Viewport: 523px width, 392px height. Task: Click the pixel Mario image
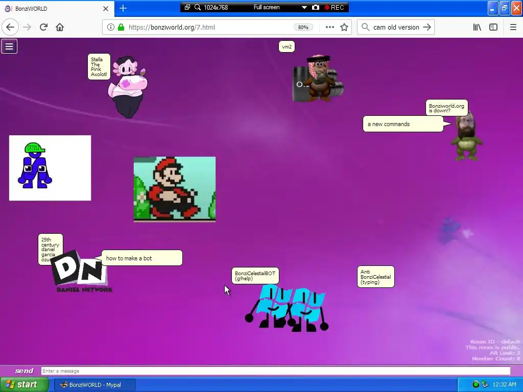point(175,189)
